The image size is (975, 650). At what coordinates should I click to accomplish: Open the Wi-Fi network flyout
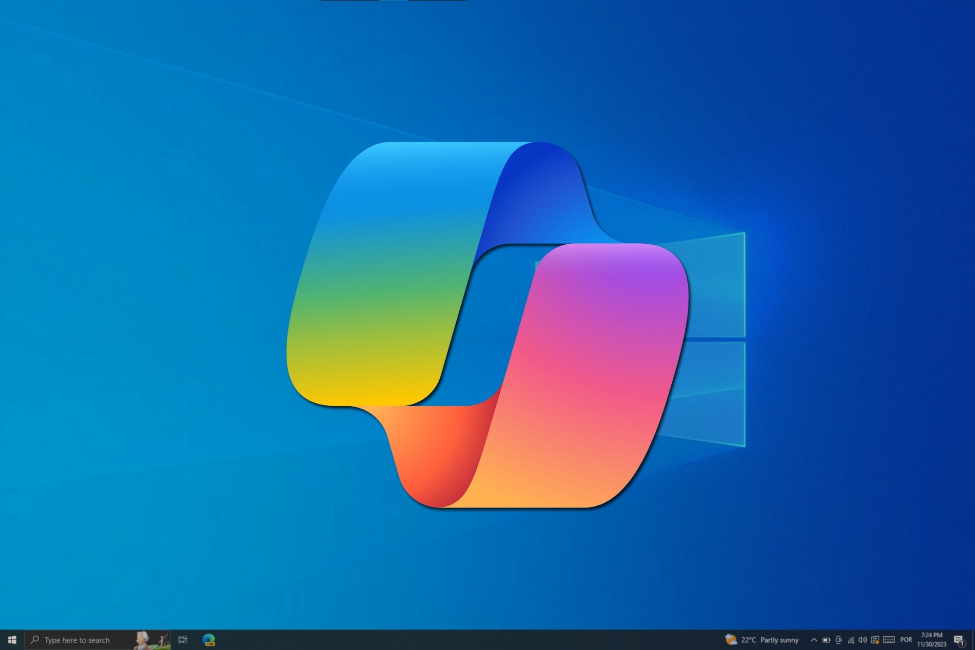(851, 640)
